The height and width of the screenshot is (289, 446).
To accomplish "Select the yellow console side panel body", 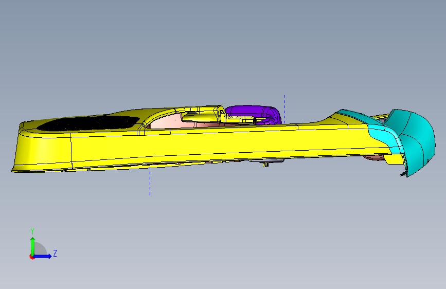I will [x=199, y=145].
